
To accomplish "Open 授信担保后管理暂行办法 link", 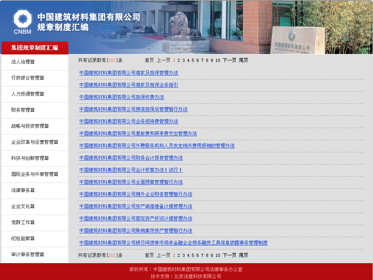I will pos(133,109).
